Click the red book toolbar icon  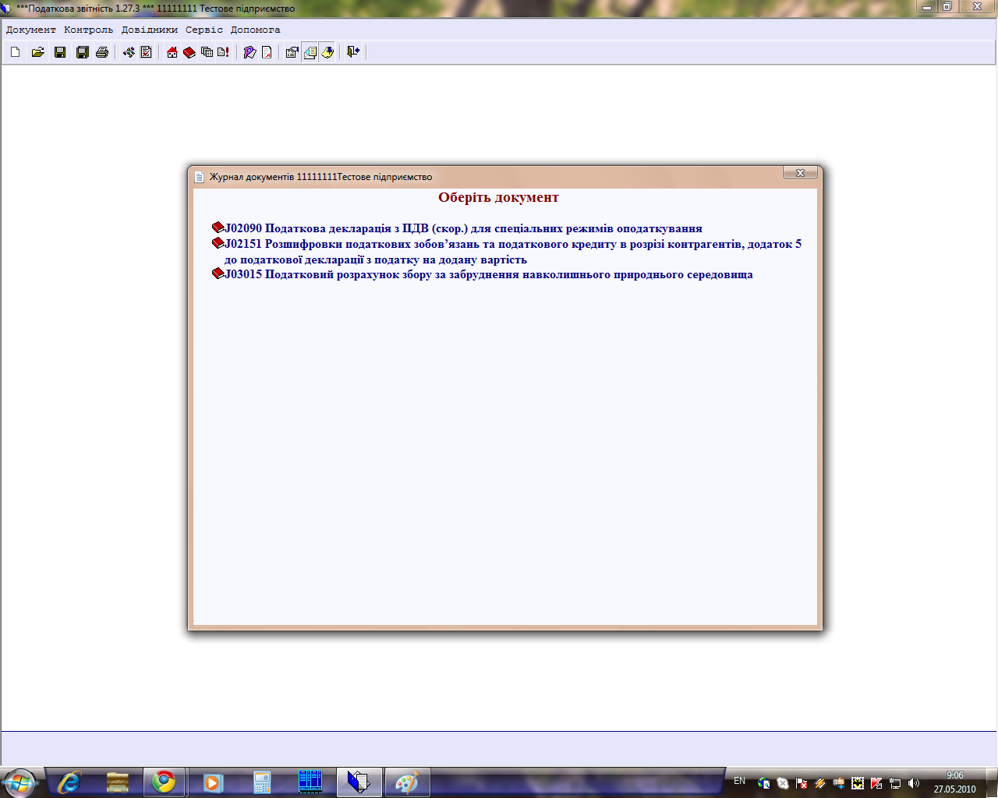[x=189, y=52]
